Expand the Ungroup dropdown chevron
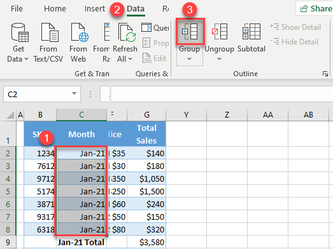Viewport: 333px width, 249px height. click(220, 58)
